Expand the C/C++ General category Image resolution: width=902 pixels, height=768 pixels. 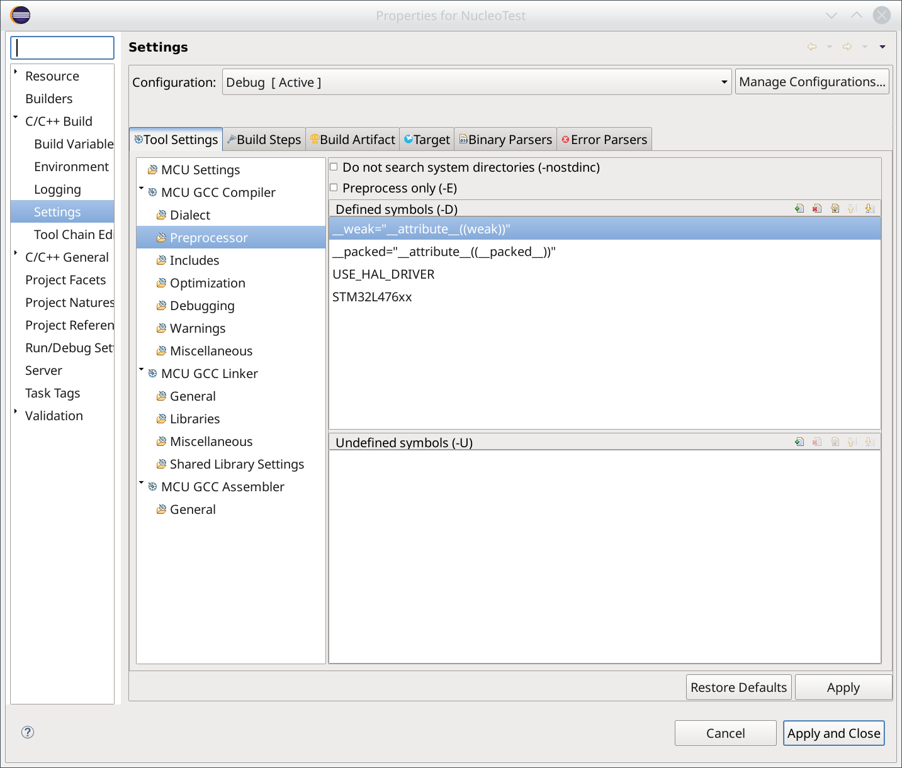(x=16, y=253)
